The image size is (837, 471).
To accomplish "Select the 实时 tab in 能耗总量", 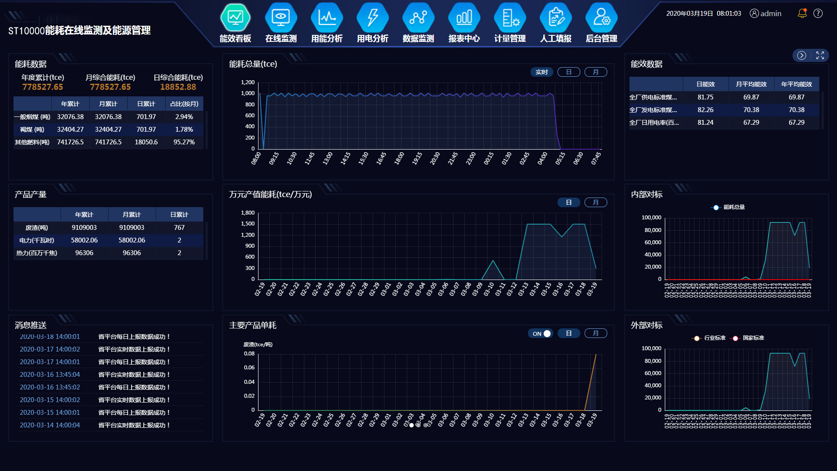I will (542, 72).
